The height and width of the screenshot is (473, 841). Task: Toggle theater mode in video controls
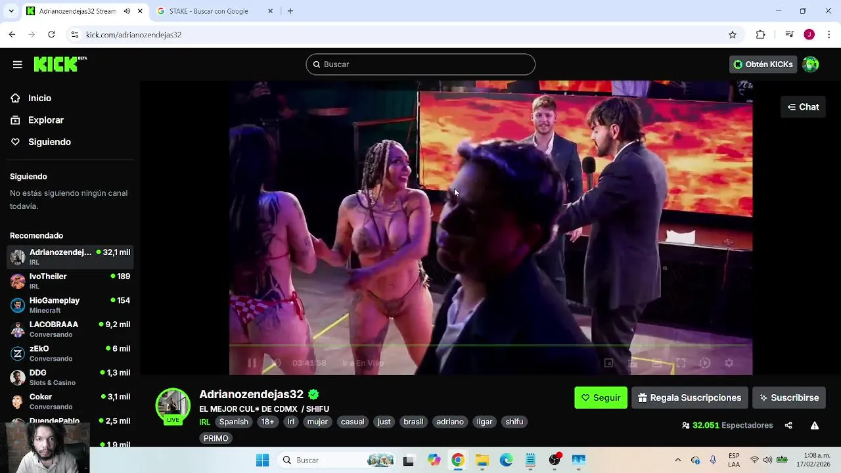pos(656,363)
